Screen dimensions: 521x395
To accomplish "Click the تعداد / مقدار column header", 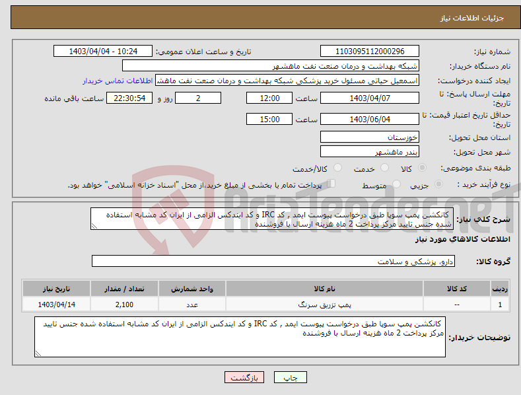I will (124, 289).
